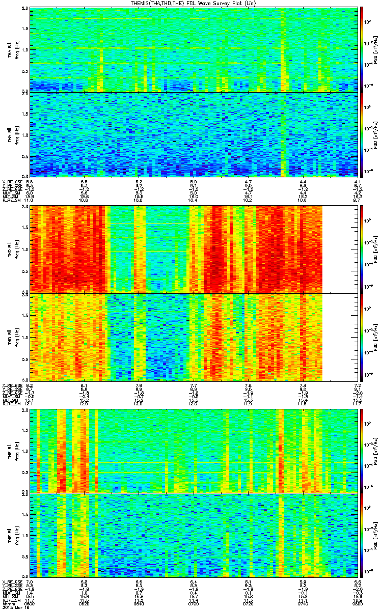Click the 'THA B⊥ freq [Hz]' axis label

(x=13, y=49)
